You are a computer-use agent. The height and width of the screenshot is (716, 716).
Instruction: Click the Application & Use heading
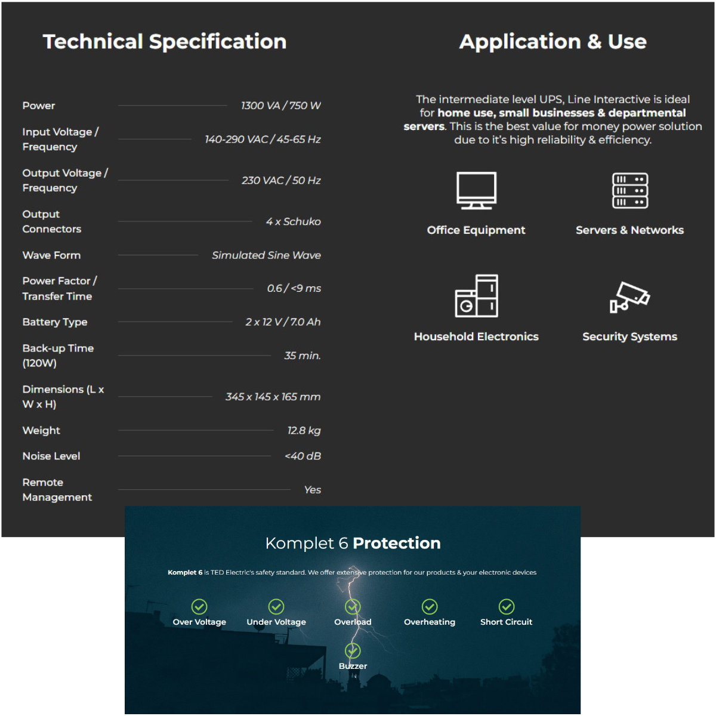pos(553,42)
